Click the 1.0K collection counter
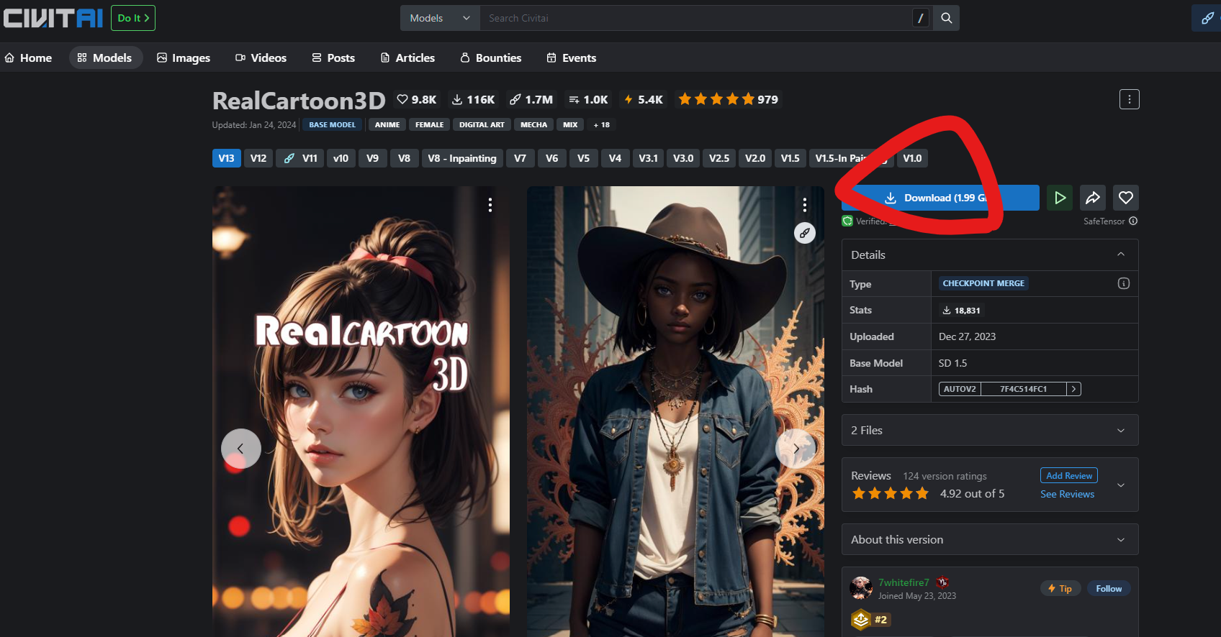1221x637 pixels. point(588,99)
